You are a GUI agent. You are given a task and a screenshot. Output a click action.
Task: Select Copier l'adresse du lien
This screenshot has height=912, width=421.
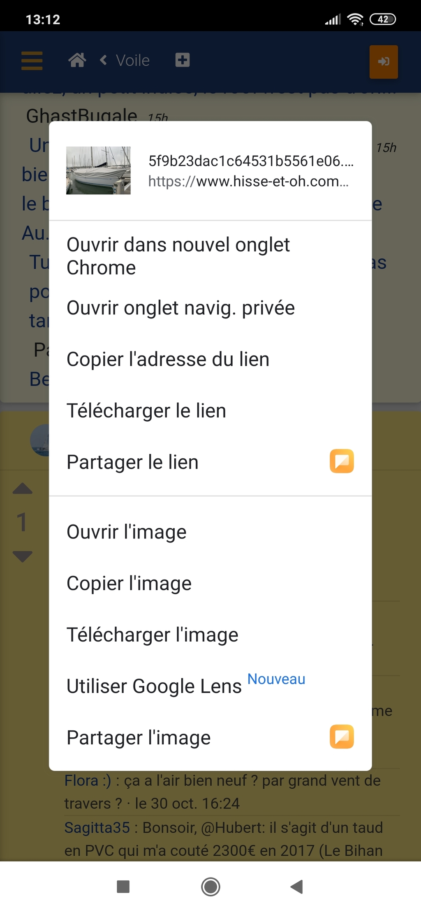pos(210,359)
